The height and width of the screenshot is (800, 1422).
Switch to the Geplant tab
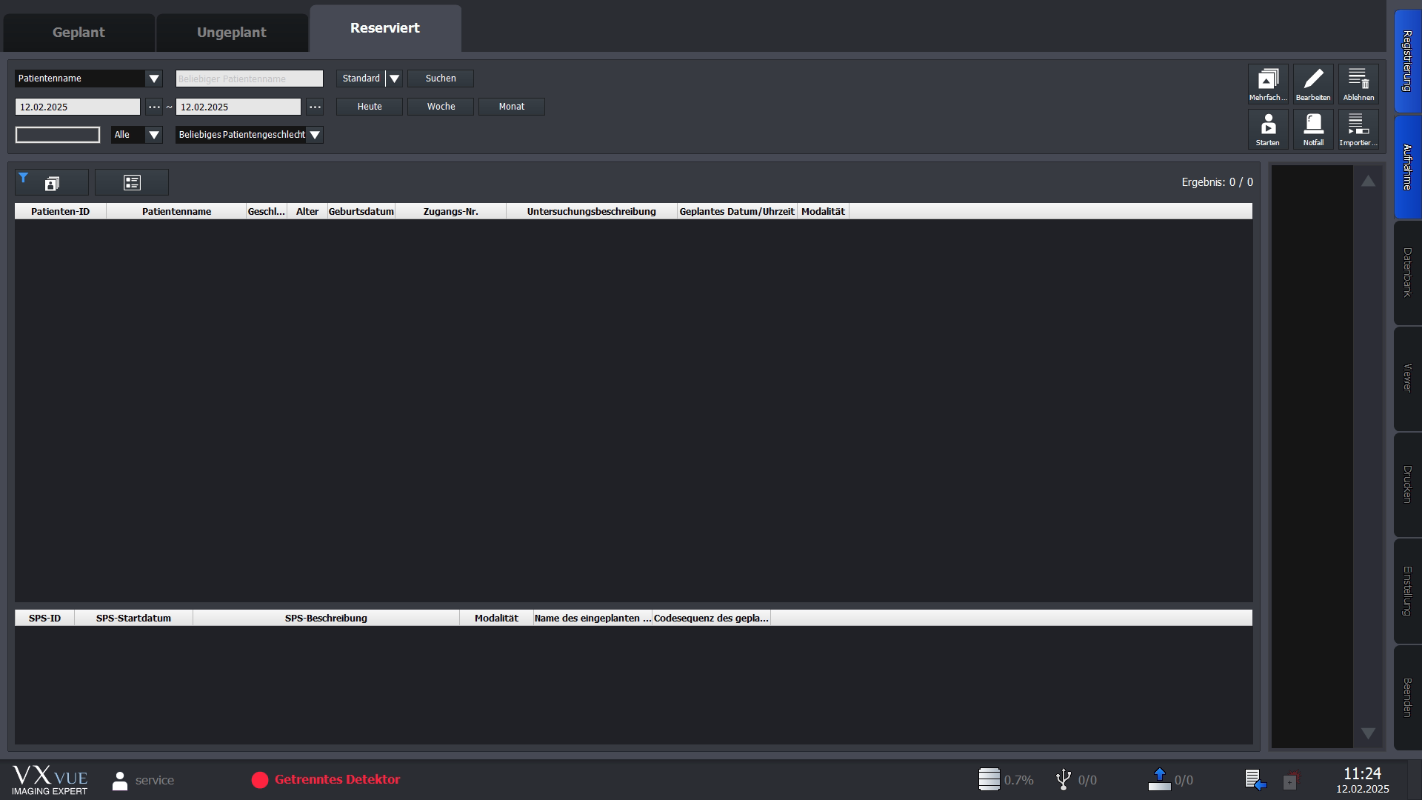pos(79,33)
